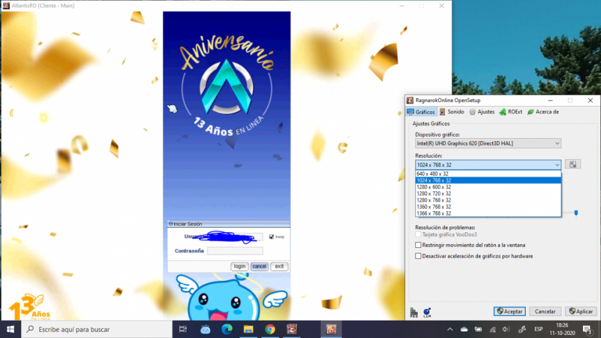Select 1280 x 720 x 32 resolution

pyautogui.click(x=434, y=194)
